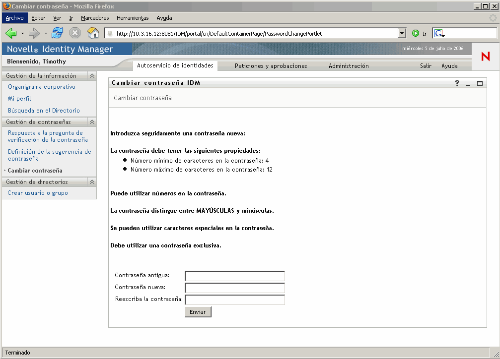Collapse the Gestión de la información section
The height and width of the screenshot is (359, 500).
[92, 76]
